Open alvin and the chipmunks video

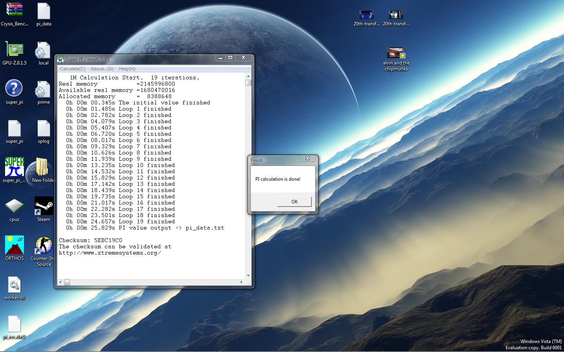tap(396, 59)
